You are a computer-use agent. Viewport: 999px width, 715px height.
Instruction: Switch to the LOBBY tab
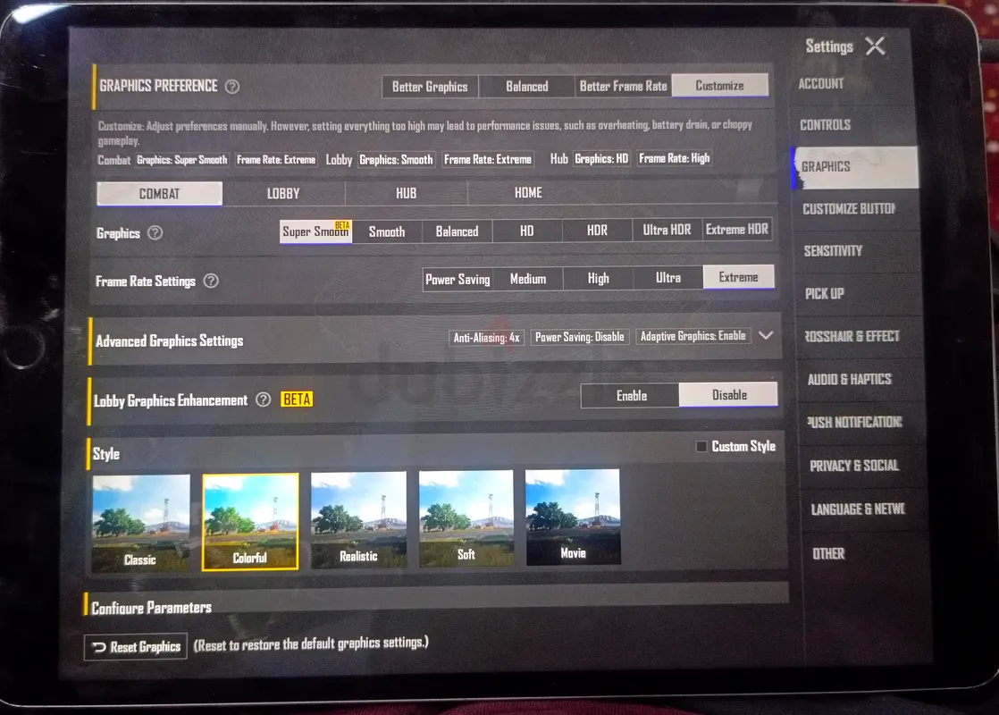[283, 194]
